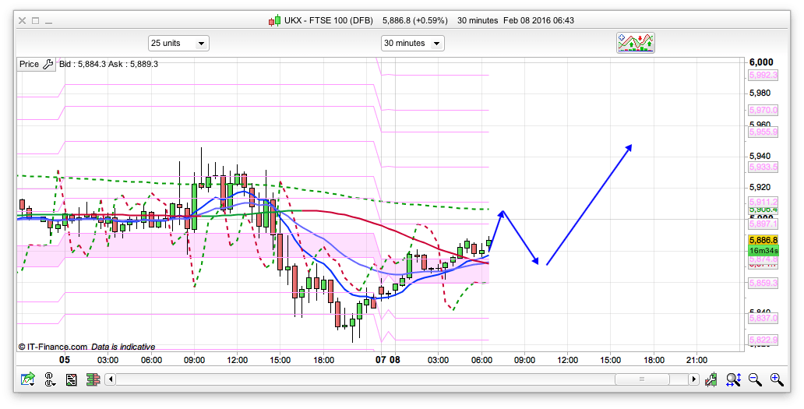Click the scrollbar left arrow button

[111, 379]
